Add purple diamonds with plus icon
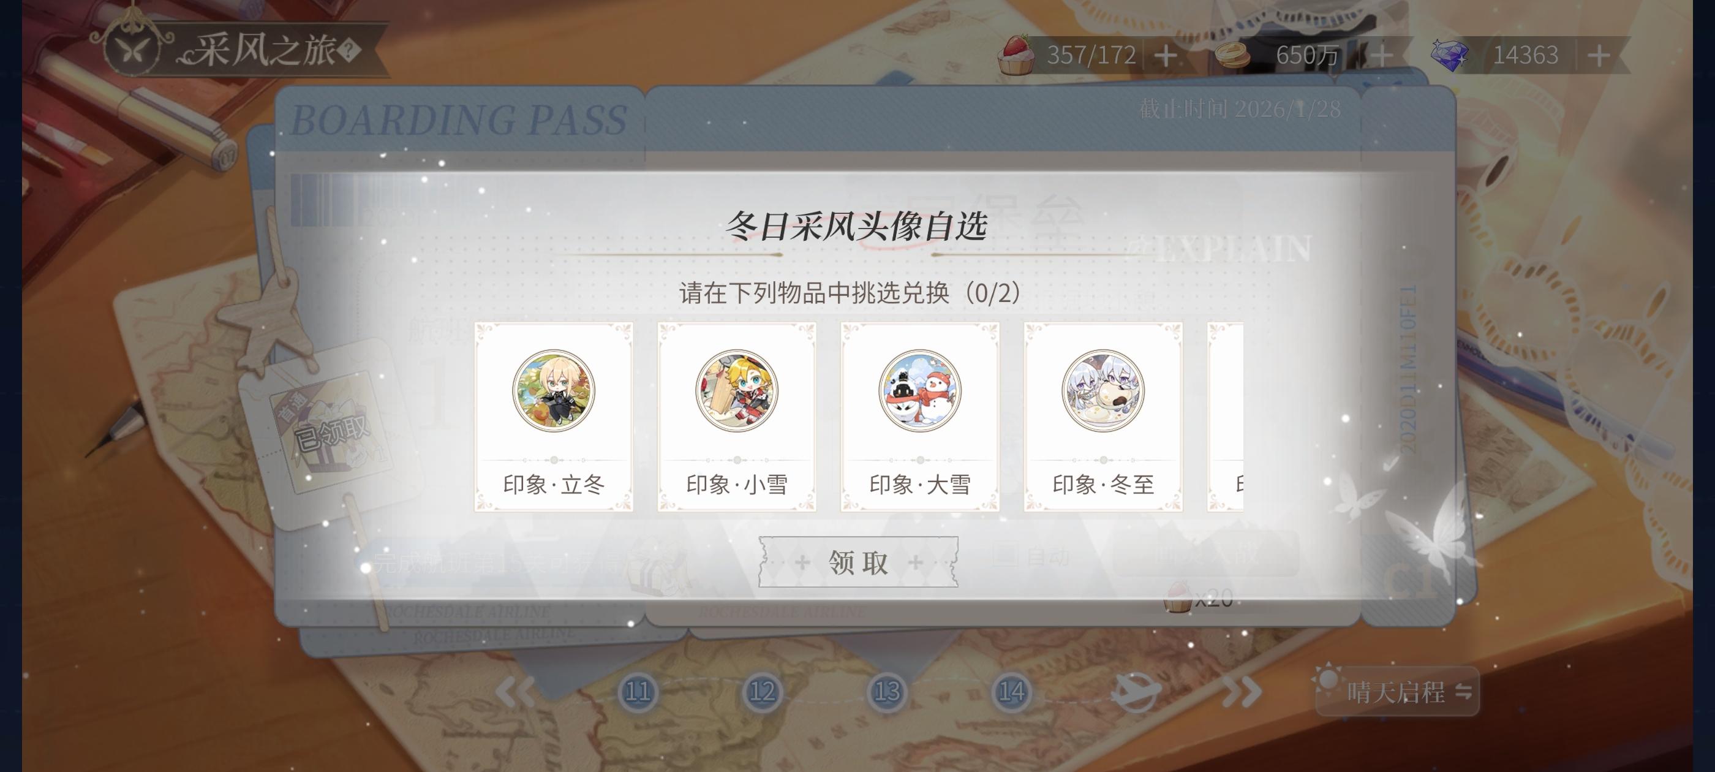Viewport: 1715px width, 772px height. [x=1599, y=55]
